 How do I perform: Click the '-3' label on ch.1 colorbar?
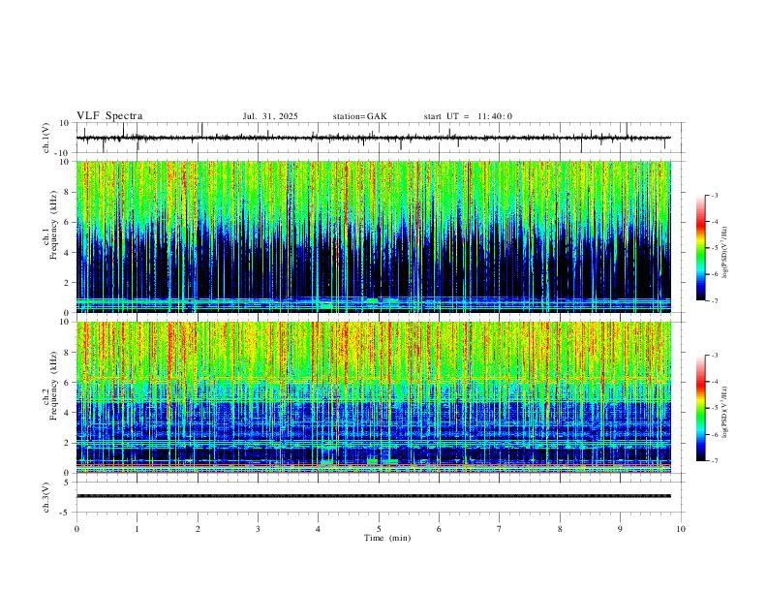[715, 195]
